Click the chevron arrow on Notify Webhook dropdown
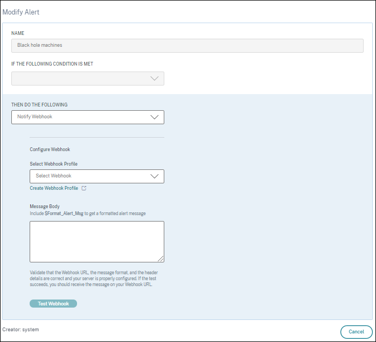This screenshot has height=342, width=376. pyautogui.click(x=155, y=117)
